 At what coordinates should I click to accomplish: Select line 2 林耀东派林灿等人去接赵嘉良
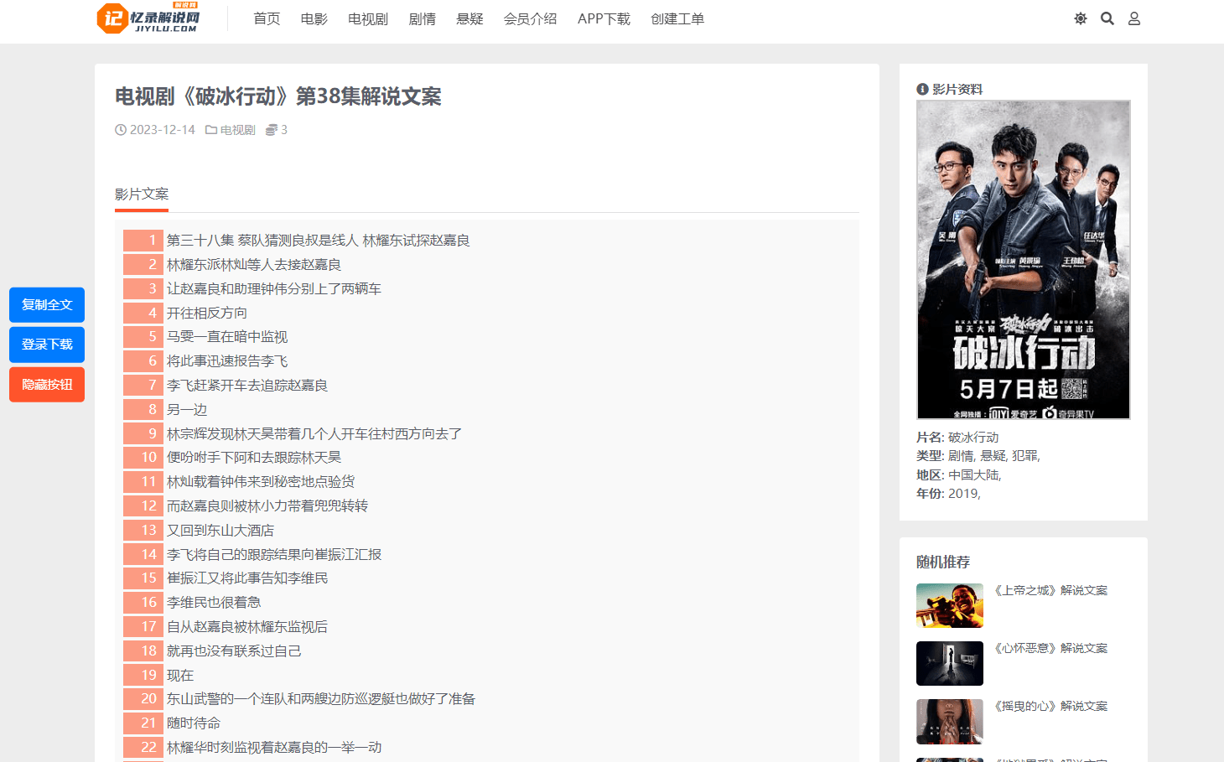coord(254,265)
